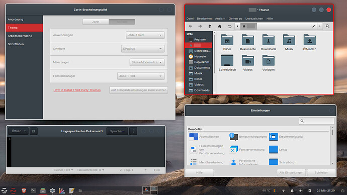Click Speichern in text editor
Screen dimensions: 347x195
[x=117, y=131]
